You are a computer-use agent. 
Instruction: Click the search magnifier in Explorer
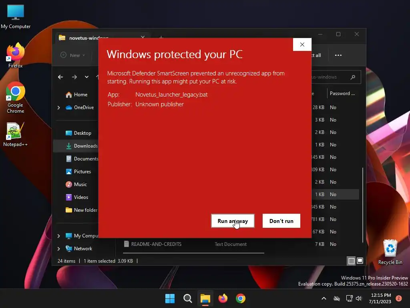coord(353,77)
